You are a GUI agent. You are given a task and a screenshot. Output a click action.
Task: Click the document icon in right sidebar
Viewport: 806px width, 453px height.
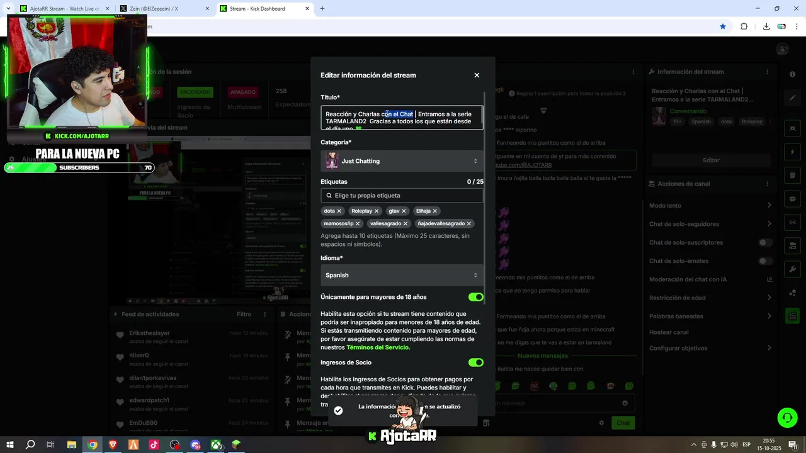point(792,175)
